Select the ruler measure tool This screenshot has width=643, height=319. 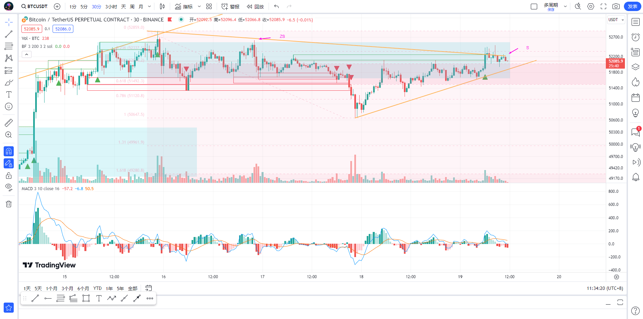(x=9, y=123)
